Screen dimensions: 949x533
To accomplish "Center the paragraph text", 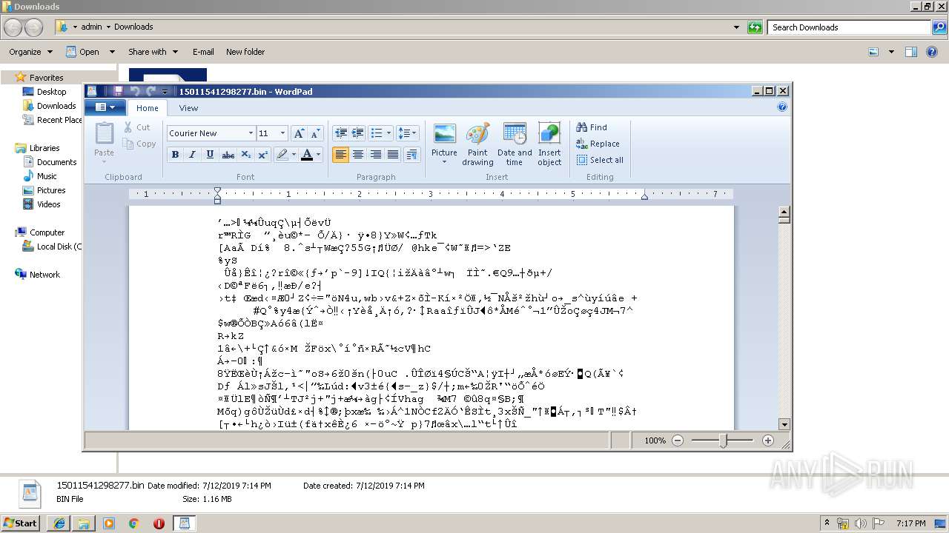I will [358, 155].
